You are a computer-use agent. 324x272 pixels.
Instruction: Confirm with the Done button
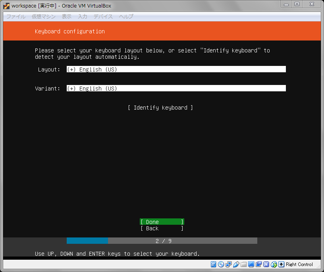[x=162, y=222]
